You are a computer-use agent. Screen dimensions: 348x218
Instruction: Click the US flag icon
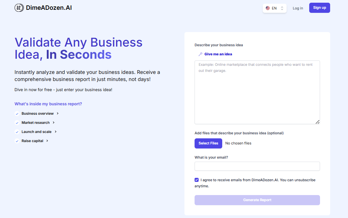click(268, 8)
